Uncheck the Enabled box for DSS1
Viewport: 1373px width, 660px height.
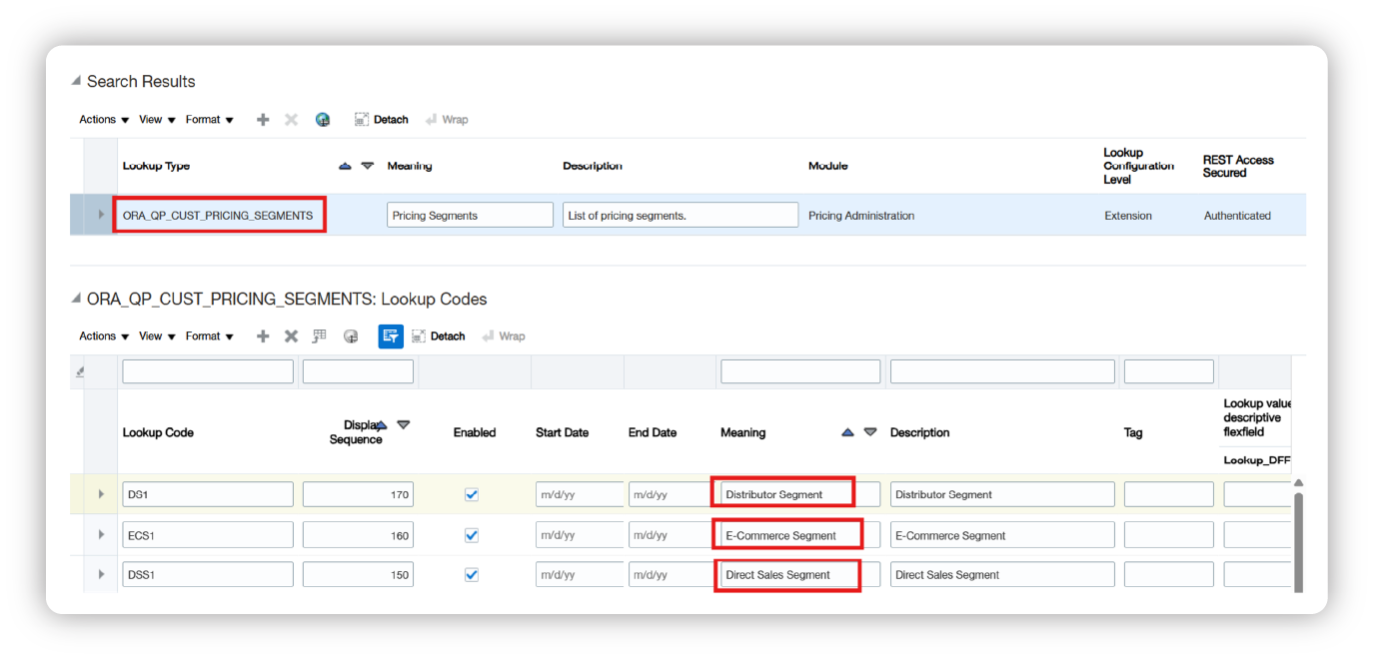pos(471,574)
